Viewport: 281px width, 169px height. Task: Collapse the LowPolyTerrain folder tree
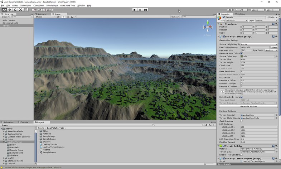tap(4, 142)
